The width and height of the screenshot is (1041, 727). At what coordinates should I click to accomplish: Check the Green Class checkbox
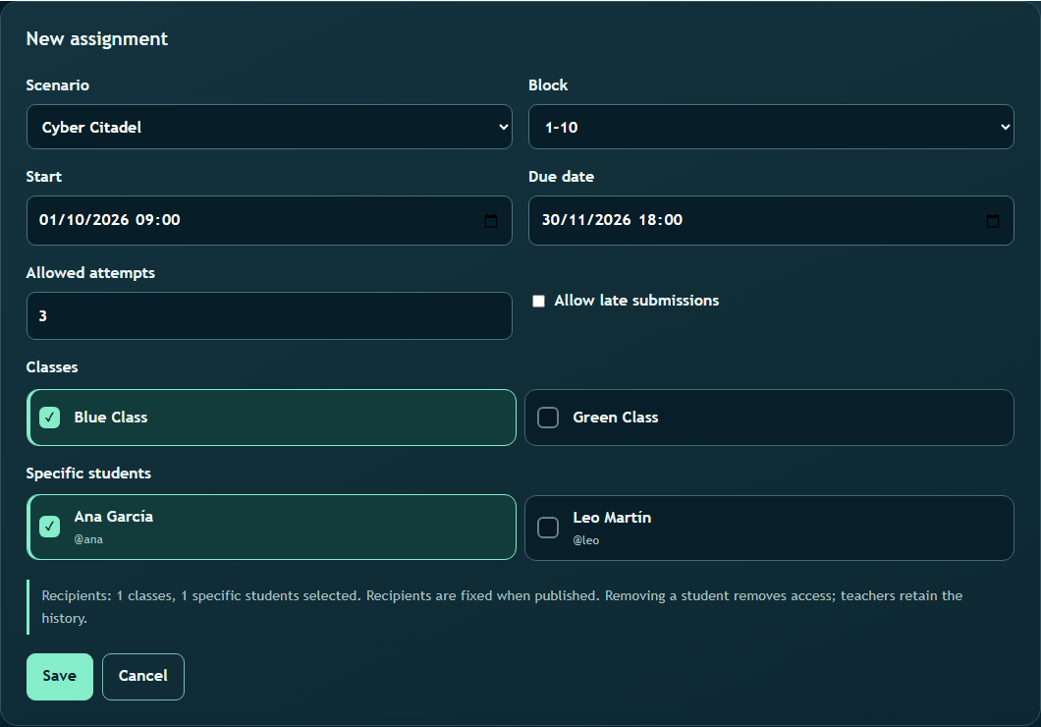pyautogui.click(x=548, y=417)
